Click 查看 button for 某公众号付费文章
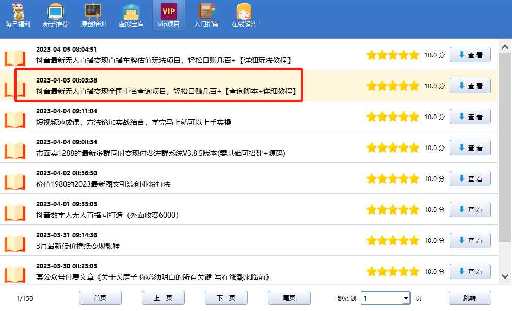The width and height of the screenshot is (512, 311). click(x=470, y=271)
